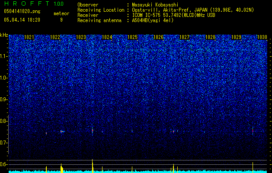This screenshot has width=272, height=173.
Task: Click the 'Receiving Location' label
Action: (101, 10)
